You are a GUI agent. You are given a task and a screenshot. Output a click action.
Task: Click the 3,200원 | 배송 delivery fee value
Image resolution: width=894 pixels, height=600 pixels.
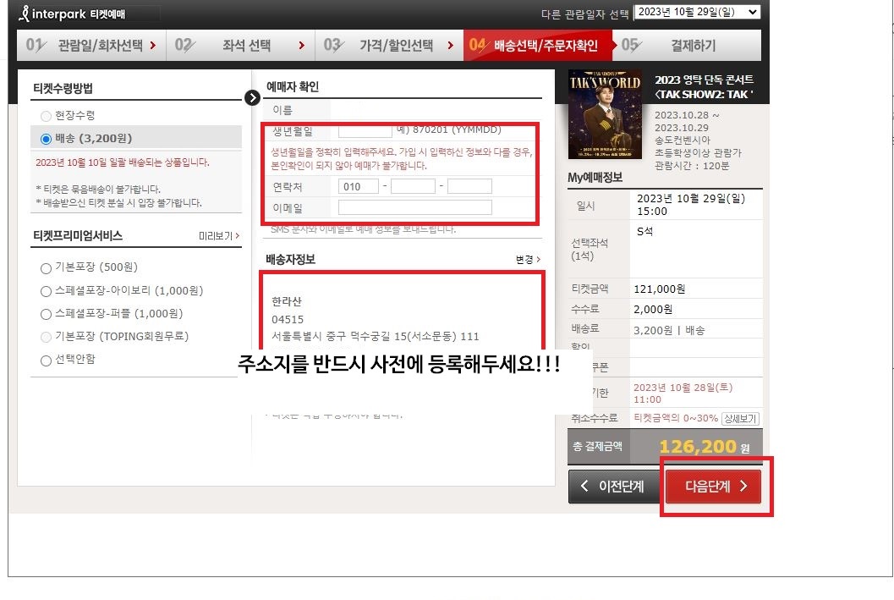tap(669, 330)
